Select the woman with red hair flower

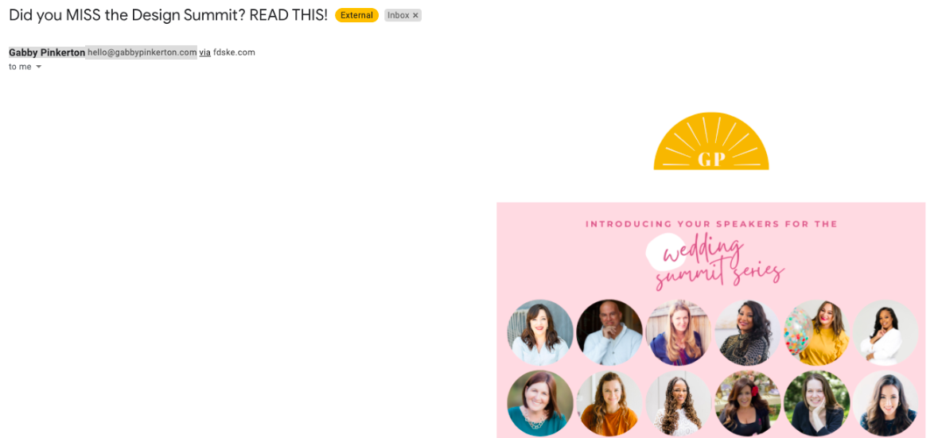tap(747, 403)
